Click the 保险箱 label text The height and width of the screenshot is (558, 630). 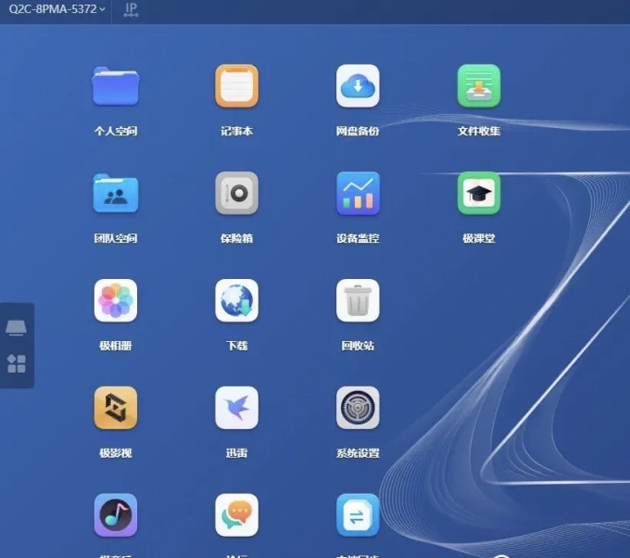[x=236, y=238]
